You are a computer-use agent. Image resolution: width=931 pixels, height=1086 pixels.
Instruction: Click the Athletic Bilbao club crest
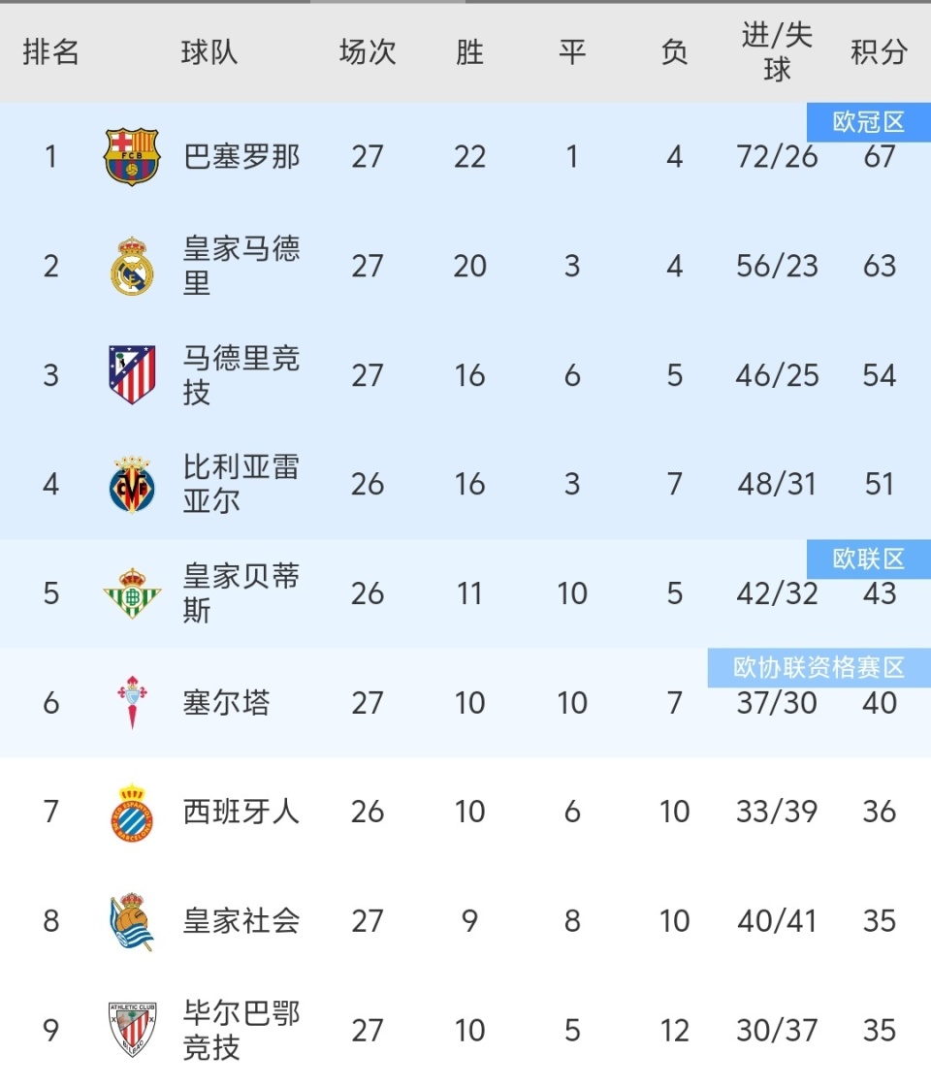click(132, 1030)
